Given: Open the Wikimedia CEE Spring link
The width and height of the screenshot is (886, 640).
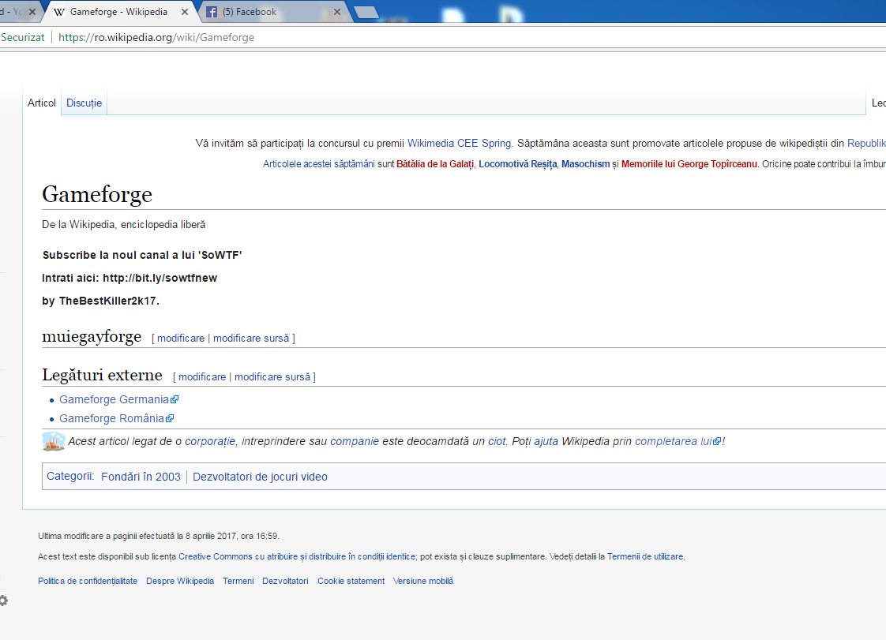Looking at the screenshot, I should 460,144.
